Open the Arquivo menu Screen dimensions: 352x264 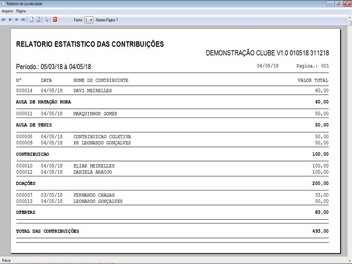coord(7,11)
